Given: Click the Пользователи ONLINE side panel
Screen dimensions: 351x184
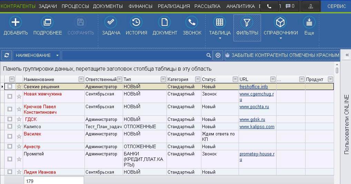Looking at the screenshot, I should [x=346, y=124].
